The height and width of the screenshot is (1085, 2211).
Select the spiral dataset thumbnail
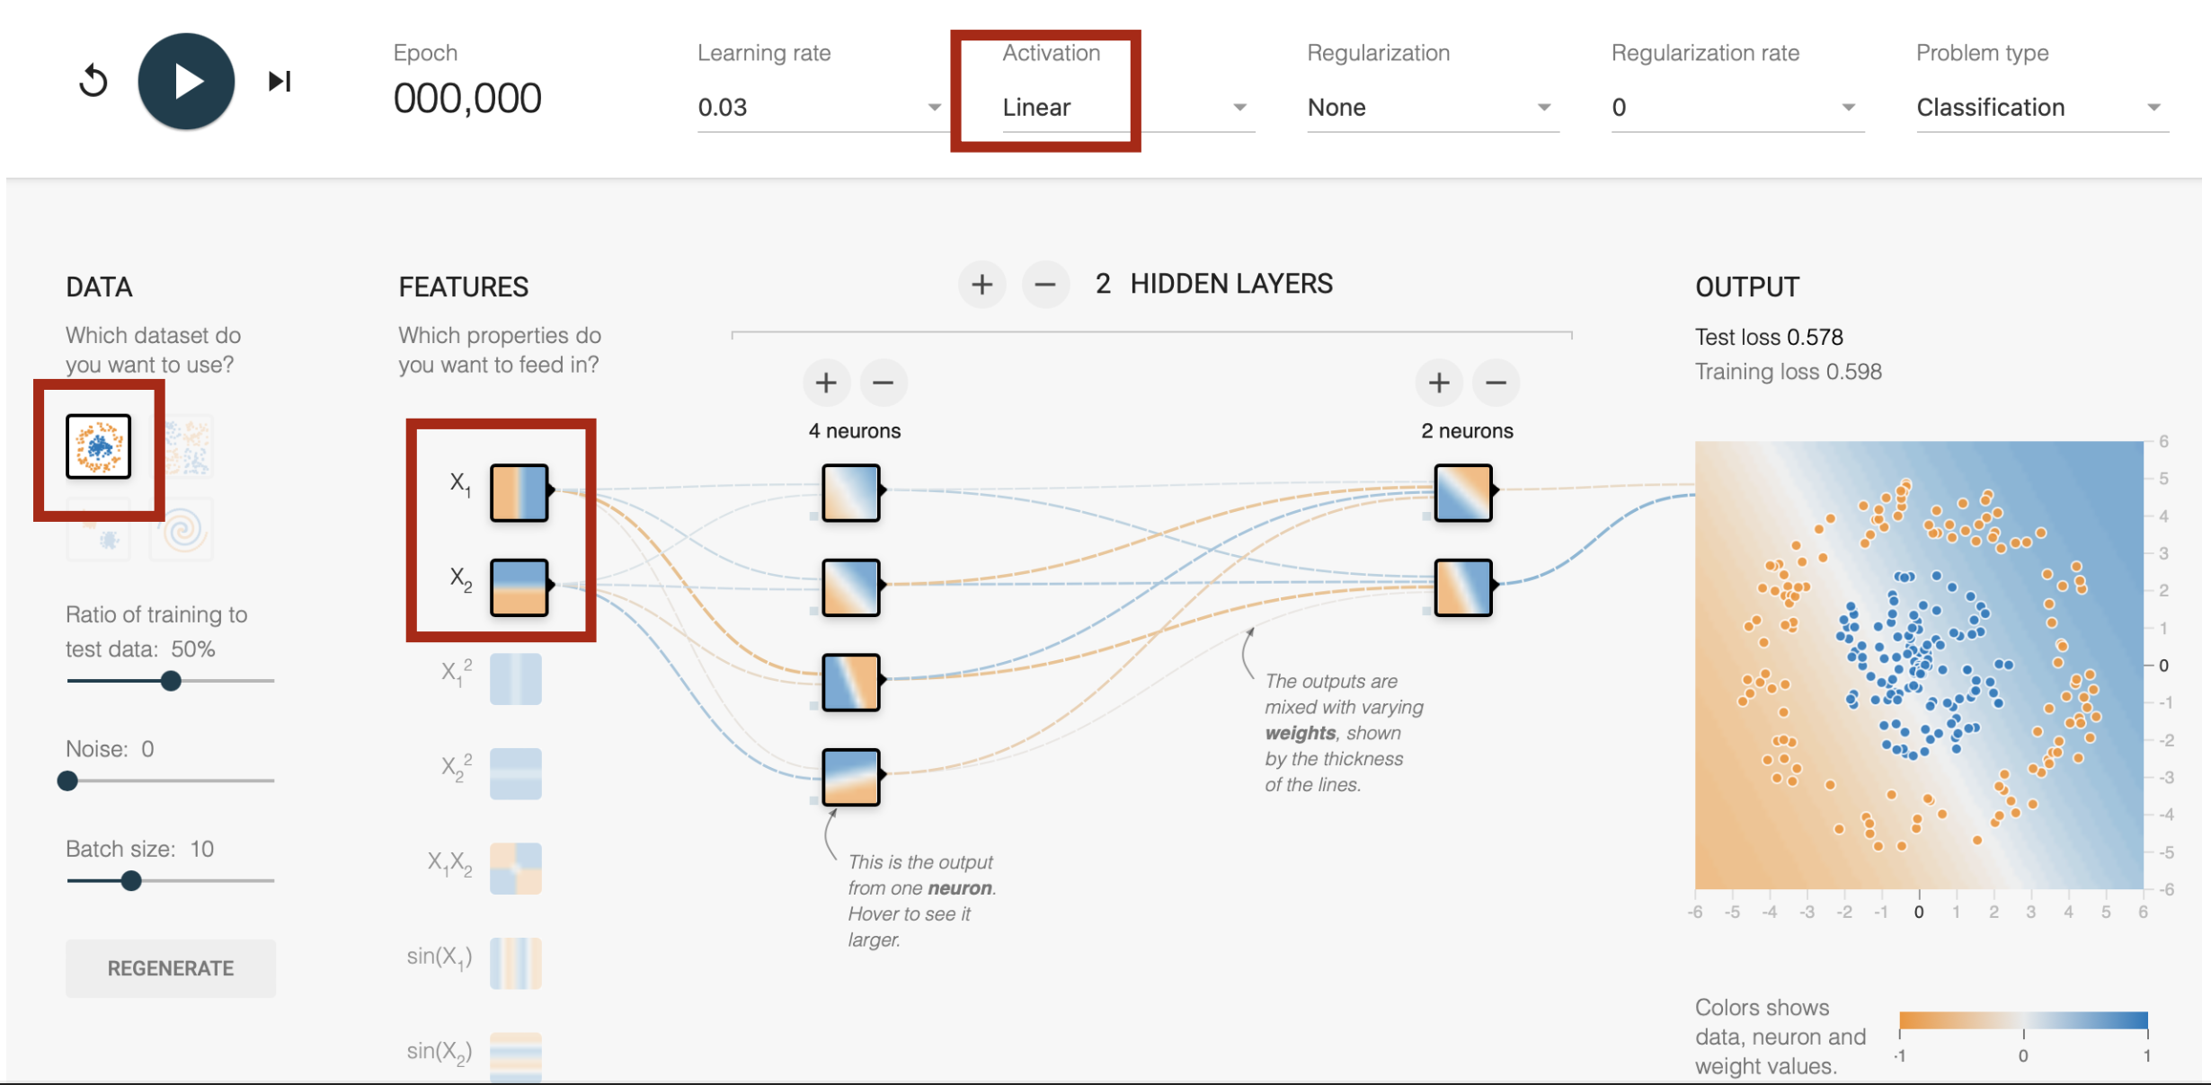pyautogui.click(x=182, y=530)
